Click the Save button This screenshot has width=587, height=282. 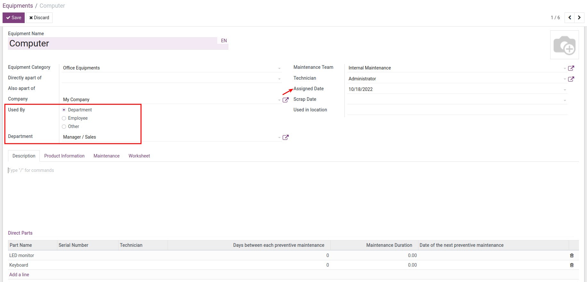tap(13, 18)
